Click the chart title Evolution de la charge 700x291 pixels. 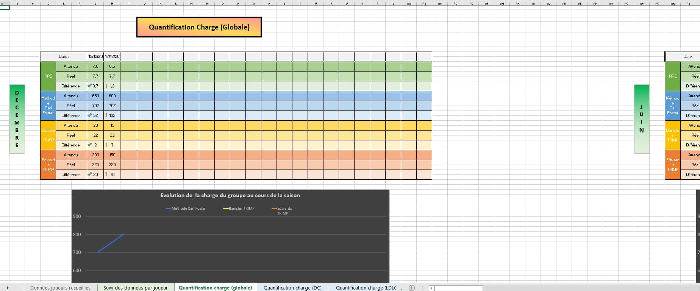(230, 196)
